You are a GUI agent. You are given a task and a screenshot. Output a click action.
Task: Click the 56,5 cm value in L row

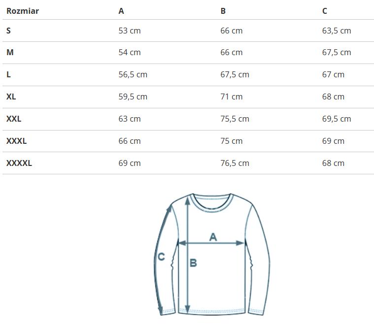tap(133, 74)
